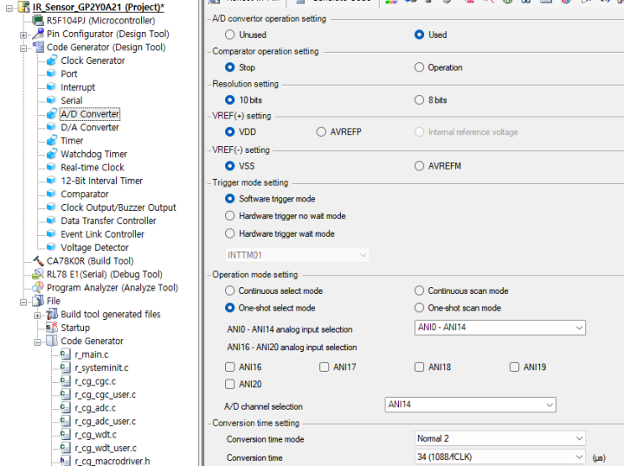This screenshot has height=466, width=624.
Task: Click the Pin Configurator design tool icon
Action: [38, 34]
